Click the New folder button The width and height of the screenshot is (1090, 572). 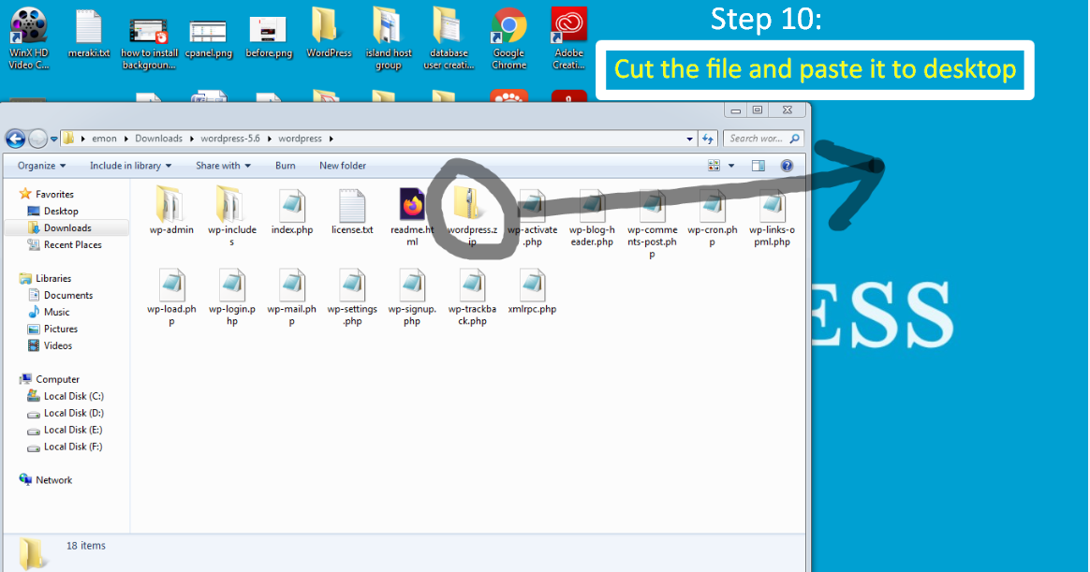[x=342, y=166]
